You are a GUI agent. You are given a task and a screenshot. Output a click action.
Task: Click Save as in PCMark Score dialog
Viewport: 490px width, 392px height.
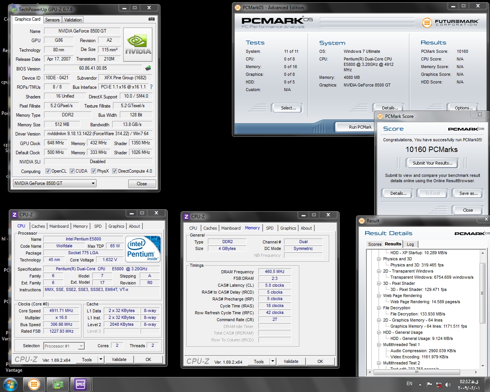pyautogui.click(x=468, y=193)
